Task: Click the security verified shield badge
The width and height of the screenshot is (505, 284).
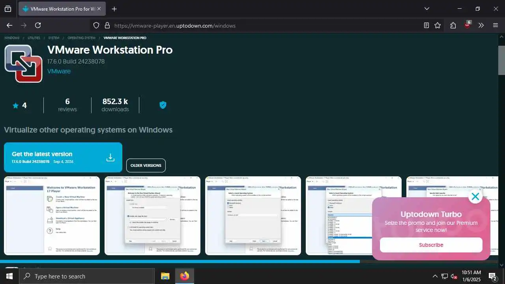Action: (x=163, y=105)
